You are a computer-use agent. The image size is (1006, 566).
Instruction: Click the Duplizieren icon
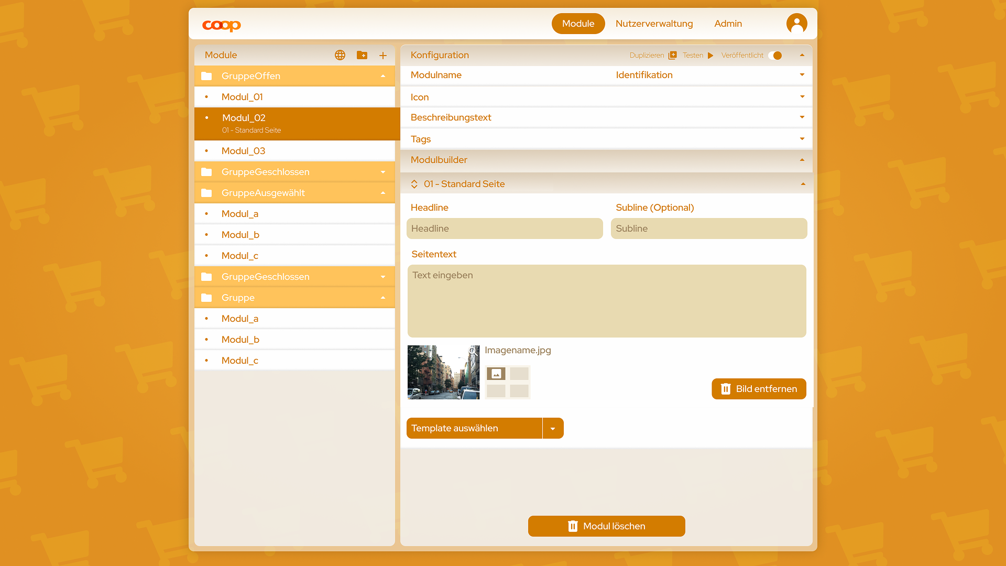coord(673,55)
